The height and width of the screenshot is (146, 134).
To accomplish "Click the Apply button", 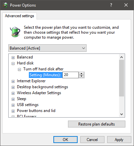I will (119, 140).
